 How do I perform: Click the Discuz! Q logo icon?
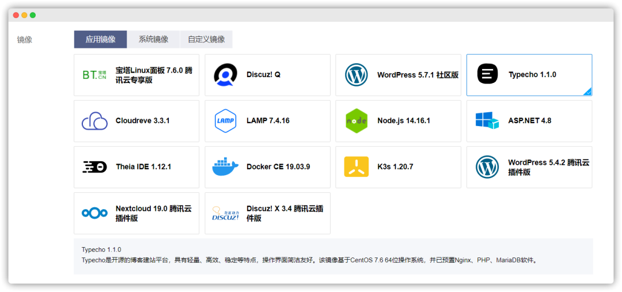click(226, 75)
